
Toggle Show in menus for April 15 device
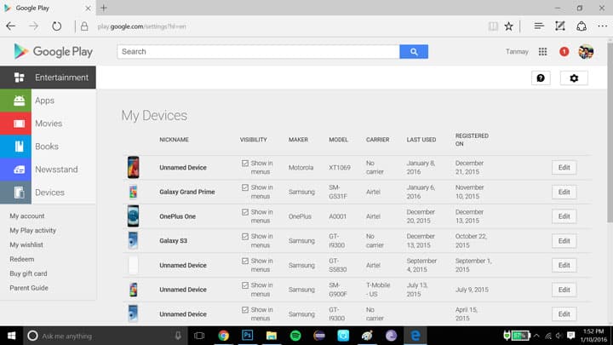tap(245, 310)
